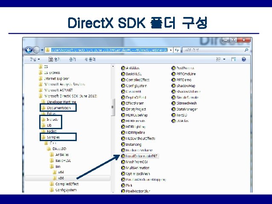Click the HDRFormats executable icon
The width and height of the screenshot is (272, 204).
pos(123,121)
